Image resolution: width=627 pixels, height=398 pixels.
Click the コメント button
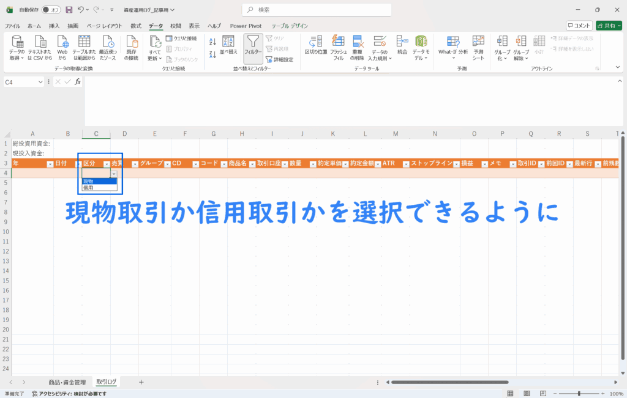pos(579,26)
